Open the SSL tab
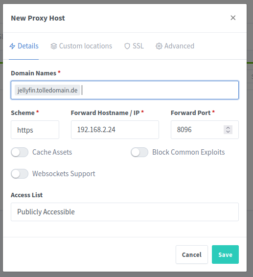253x277 pixels. click(x=134, y=46)
